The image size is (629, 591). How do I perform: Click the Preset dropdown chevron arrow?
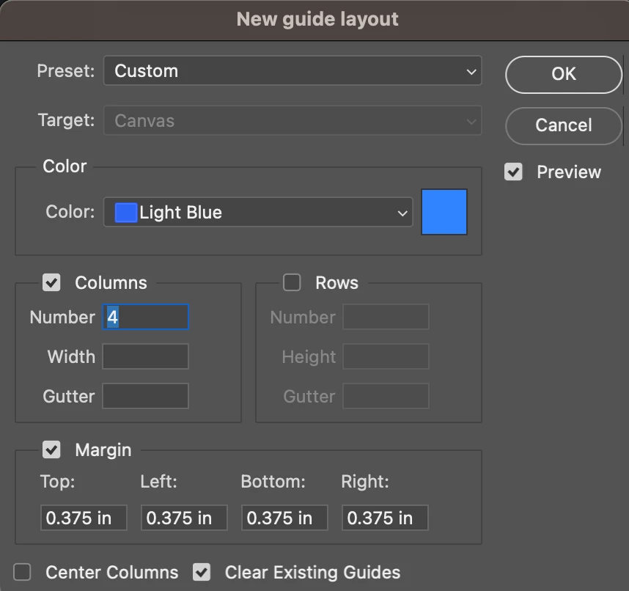471,72
